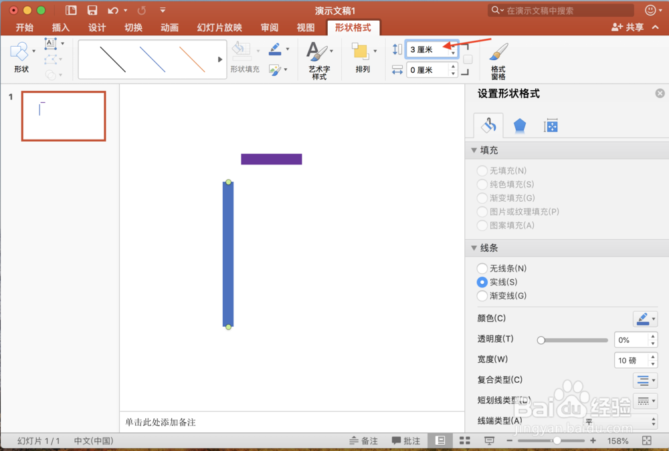Screen dimensions: 669x451
Task: Switch to the fill and line tab icon
Action: 488,126
